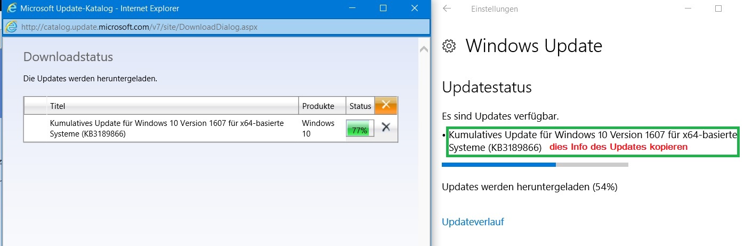
Task: Cancel all downloads with the orange X button
Action: click(x=386, y=105)
